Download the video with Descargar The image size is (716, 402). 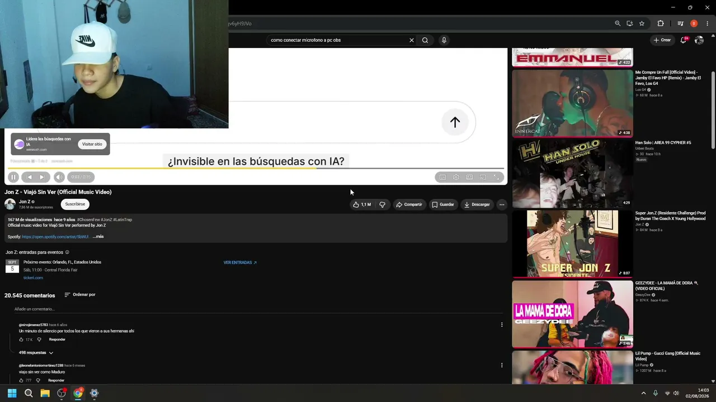pyautogui.click(x=477, y=204)
